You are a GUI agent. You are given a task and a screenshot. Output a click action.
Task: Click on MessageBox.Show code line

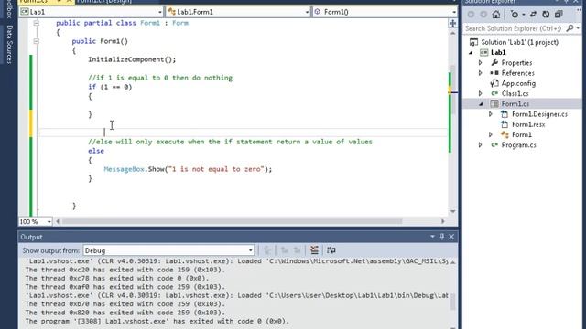pos(188,169)
